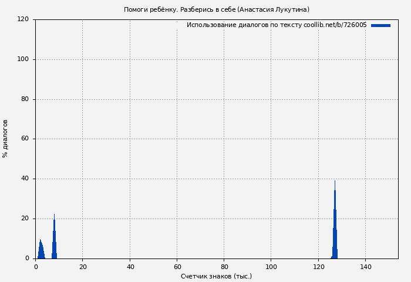
Task: Click the 120 tick label on x-axis
Action: point(318,267)
